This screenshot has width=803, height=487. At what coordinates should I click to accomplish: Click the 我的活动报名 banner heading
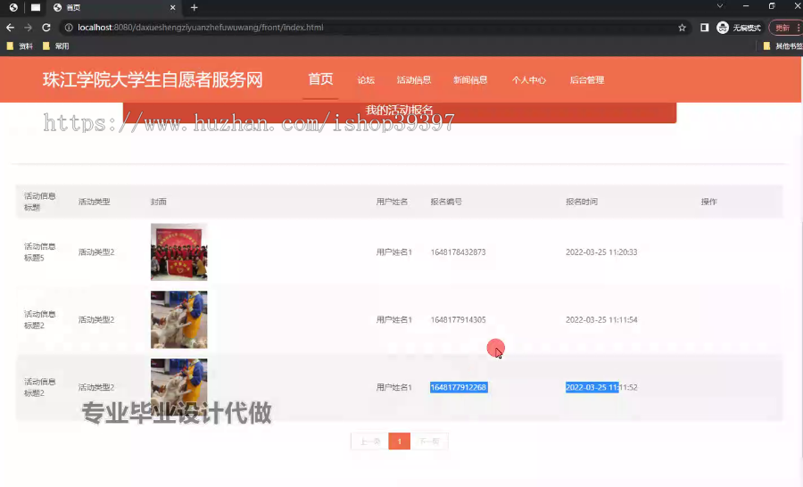click(400, 110)
